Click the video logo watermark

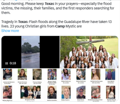click(x=24, y=39)
